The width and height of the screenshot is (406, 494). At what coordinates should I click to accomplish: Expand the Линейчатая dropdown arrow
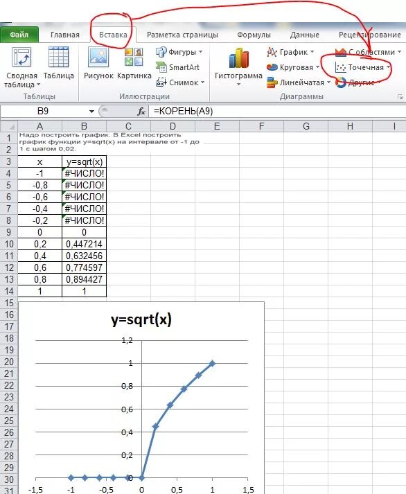tap(328, 82)
